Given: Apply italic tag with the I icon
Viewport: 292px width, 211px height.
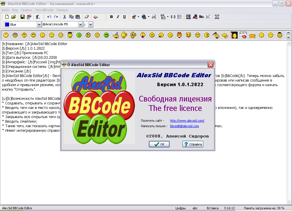Looking at the screenshot, I should click(x=118, y=17).
